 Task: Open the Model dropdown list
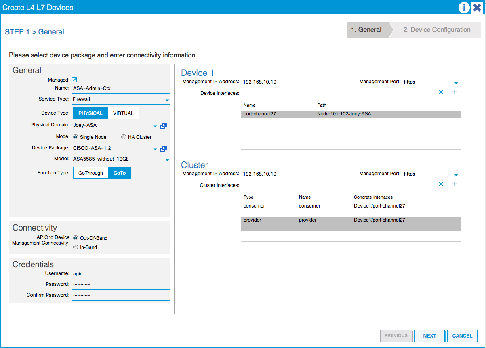click(167, 160)
